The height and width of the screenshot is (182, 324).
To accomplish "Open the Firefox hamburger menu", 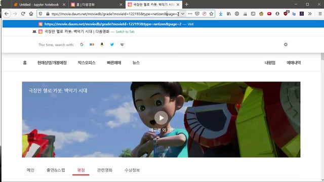I will (x=320, y=14).
